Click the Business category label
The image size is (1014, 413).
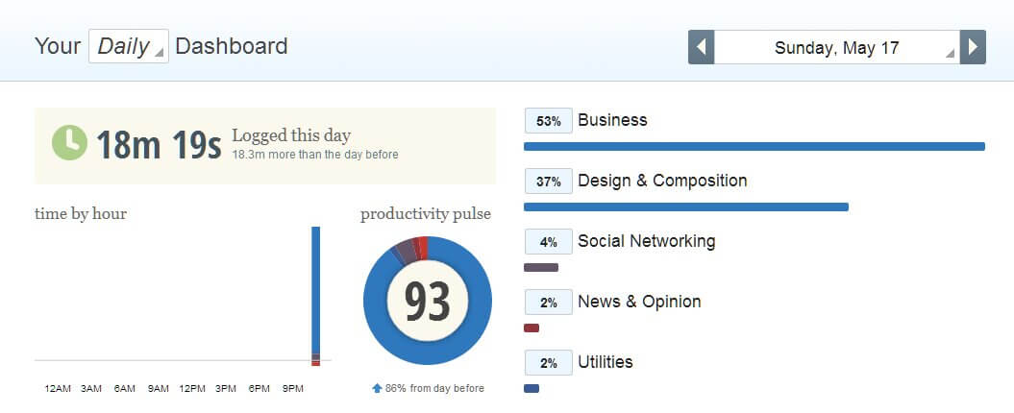click(x=612, y=120)
